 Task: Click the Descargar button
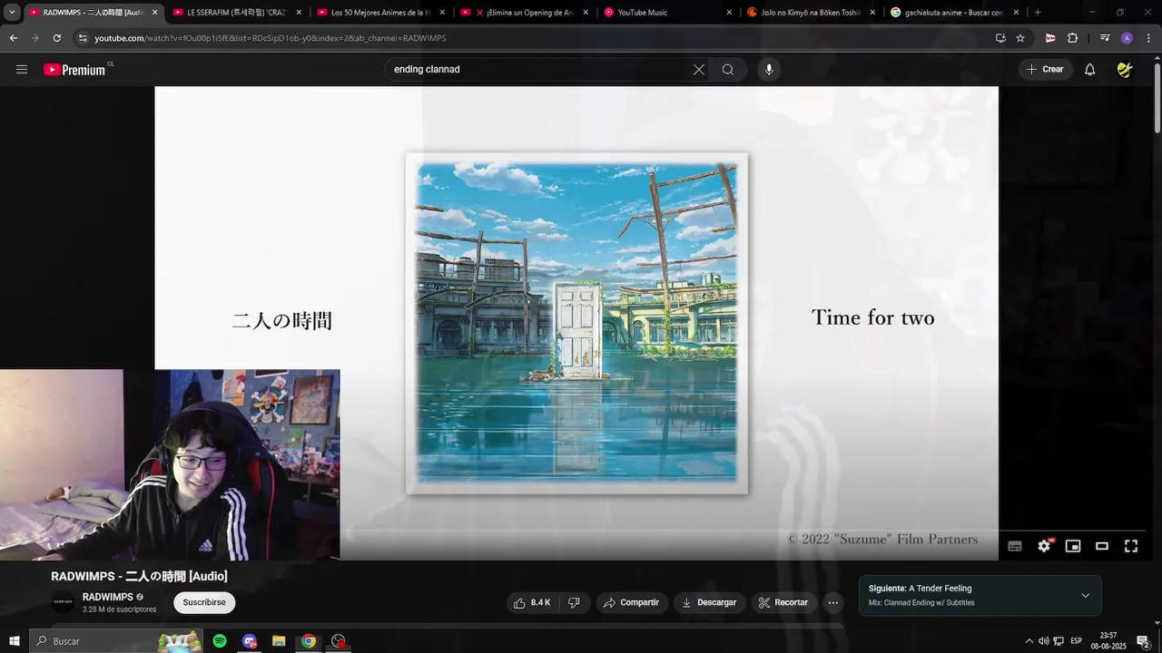709,602
